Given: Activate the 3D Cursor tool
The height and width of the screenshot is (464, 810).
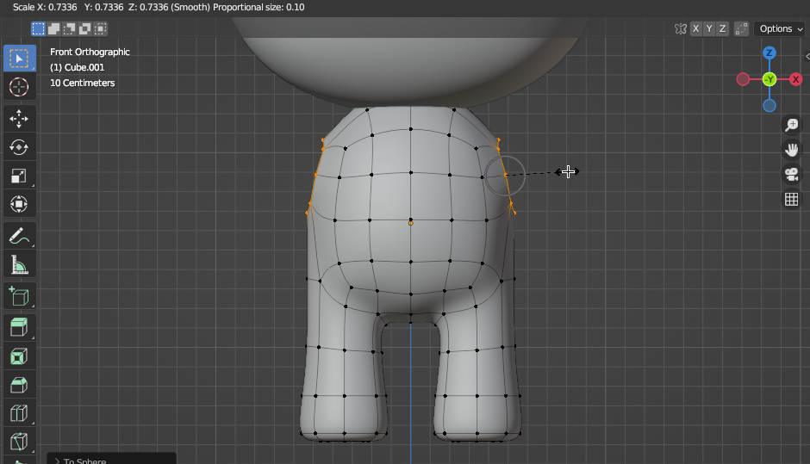Looking at the screenshot, I should [19, 87].
